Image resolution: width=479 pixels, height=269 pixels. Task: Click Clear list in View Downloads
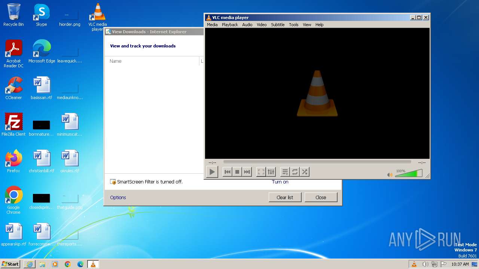click(285, 197)
